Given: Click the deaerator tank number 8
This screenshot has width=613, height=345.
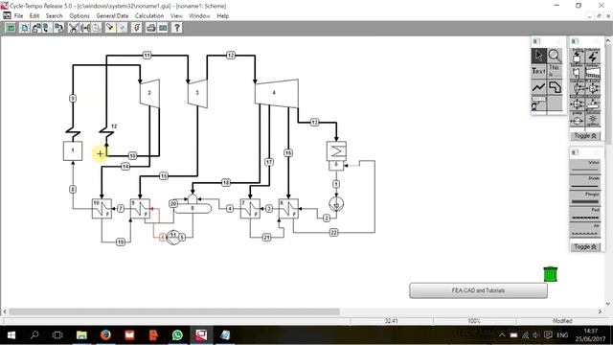Looking at the screenshot, I should 193,208.
